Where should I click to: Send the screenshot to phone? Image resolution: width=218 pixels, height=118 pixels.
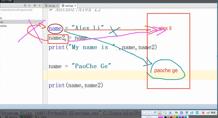[x=187, y=113]
